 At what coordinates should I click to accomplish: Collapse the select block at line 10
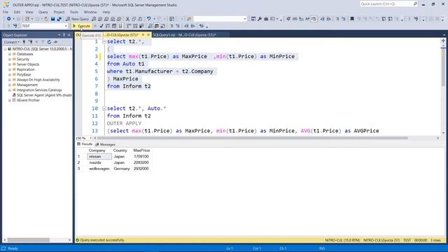[x=104, y=108]
